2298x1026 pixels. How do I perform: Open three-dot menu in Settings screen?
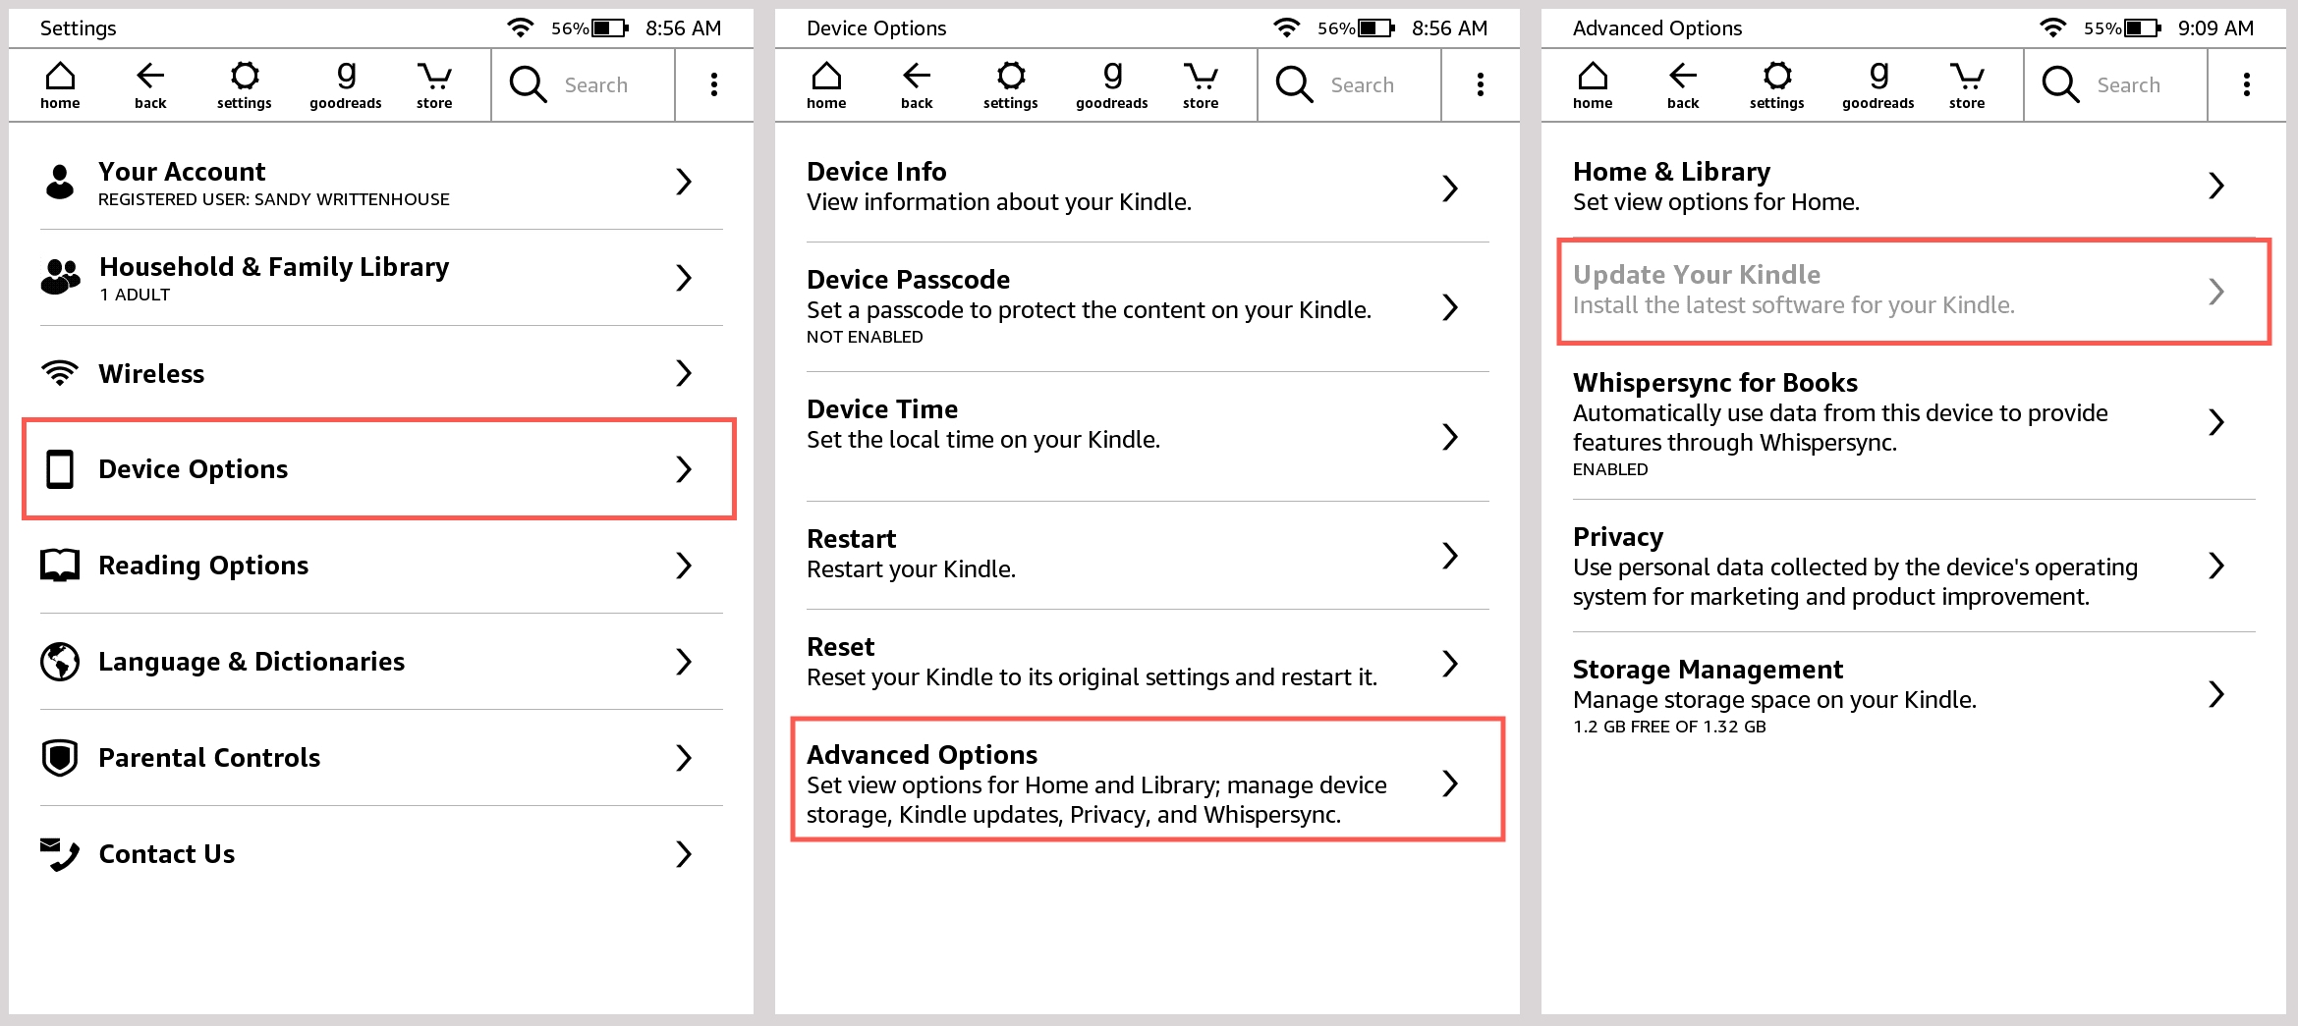[714, 84]
